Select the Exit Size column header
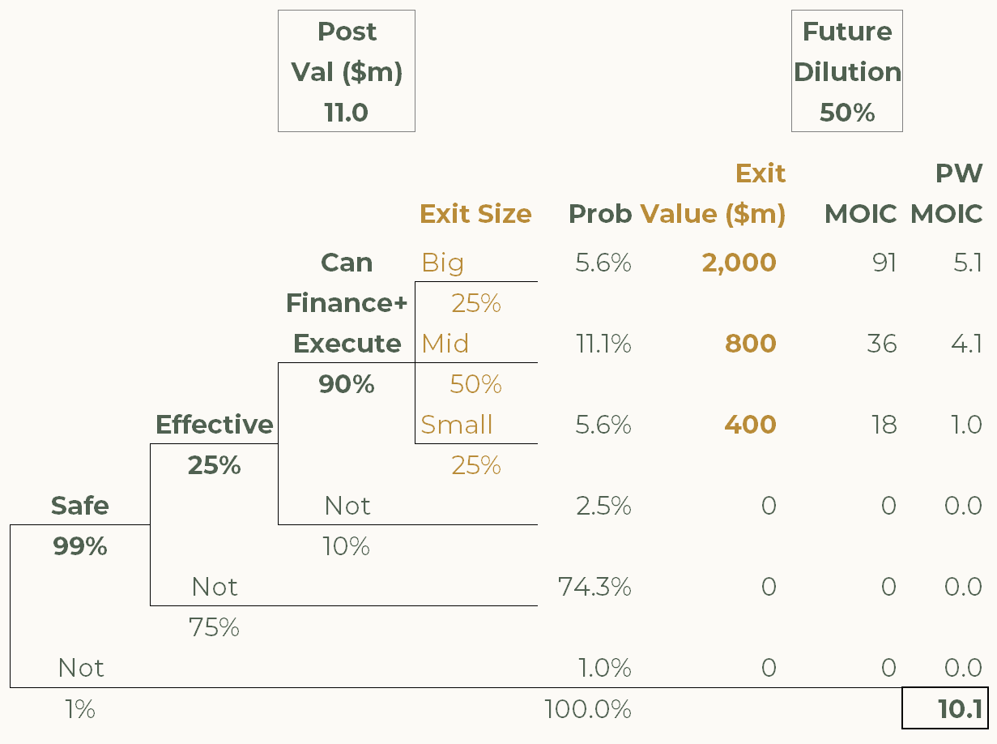 [x=475, y=214]
